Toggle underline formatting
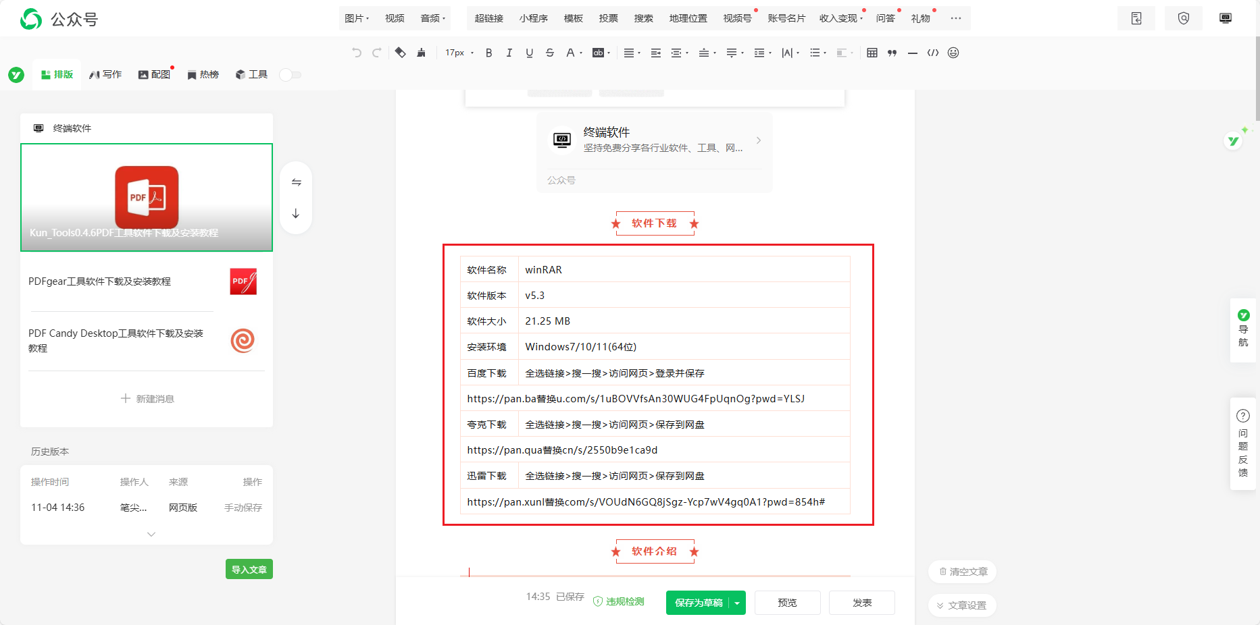 tap(530, 53)
